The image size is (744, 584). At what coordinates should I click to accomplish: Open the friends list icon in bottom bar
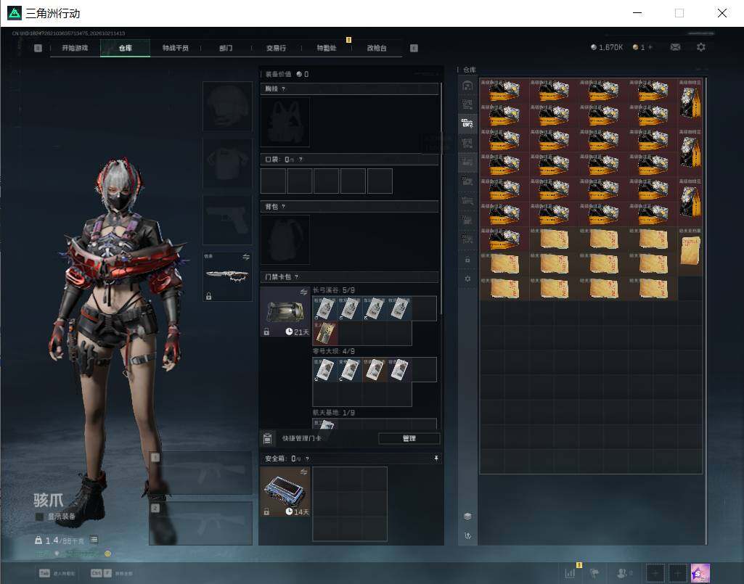tap(621, 573)
